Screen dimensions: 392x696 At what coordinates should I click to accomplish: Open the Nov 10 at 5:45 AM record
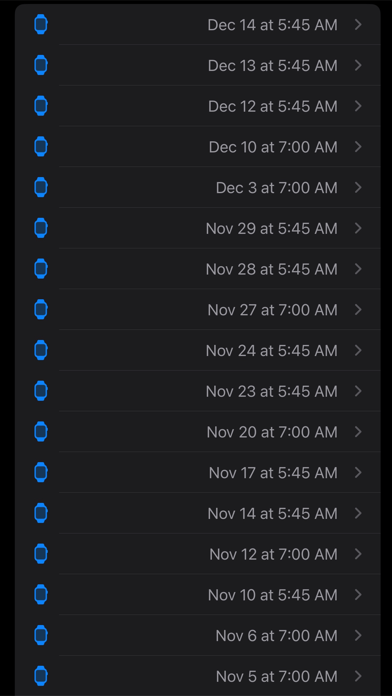273,595
